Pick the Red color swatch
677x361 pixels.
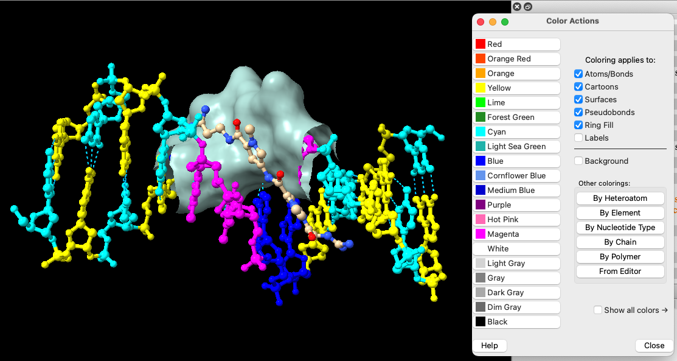(x=517, y=44)
